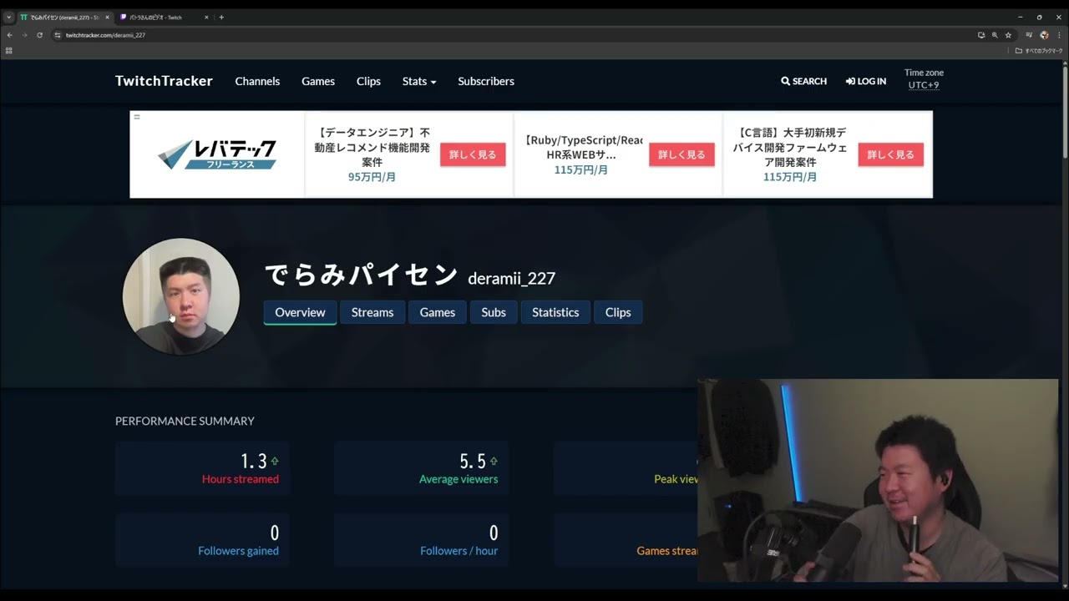This screenshot has height=601, width=1069.
Task: Open the Chrome profile avatar
Action: 1044,35
